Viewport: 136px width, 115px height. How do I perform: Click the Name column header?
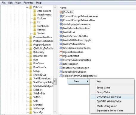click(x=63, y=8)
